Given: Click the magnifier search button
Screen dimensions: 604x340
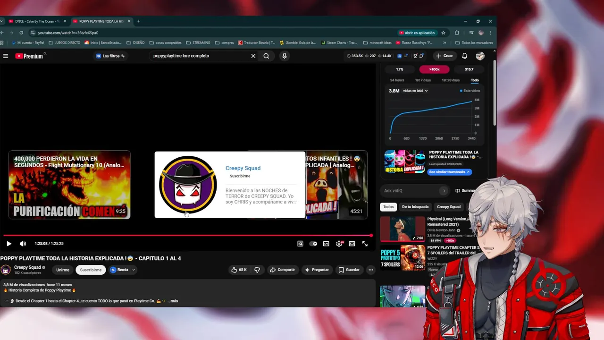Looking at the screenshot, I should 266,56.
